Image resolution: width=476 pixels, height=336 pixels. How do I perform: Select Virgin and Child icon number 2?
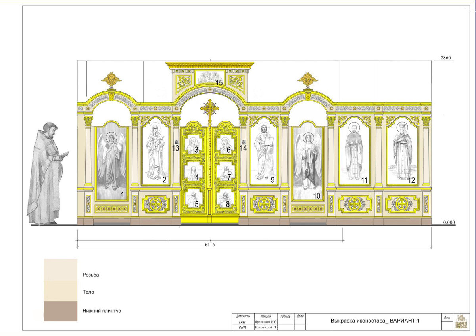pos(155,151)
